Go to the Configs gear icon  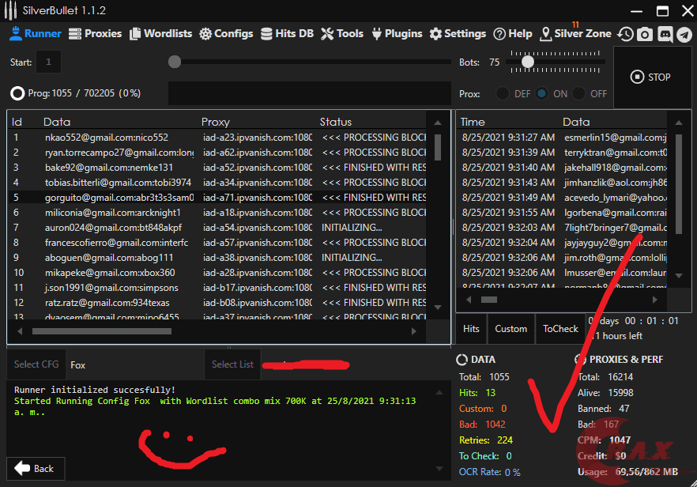[205, 34]
